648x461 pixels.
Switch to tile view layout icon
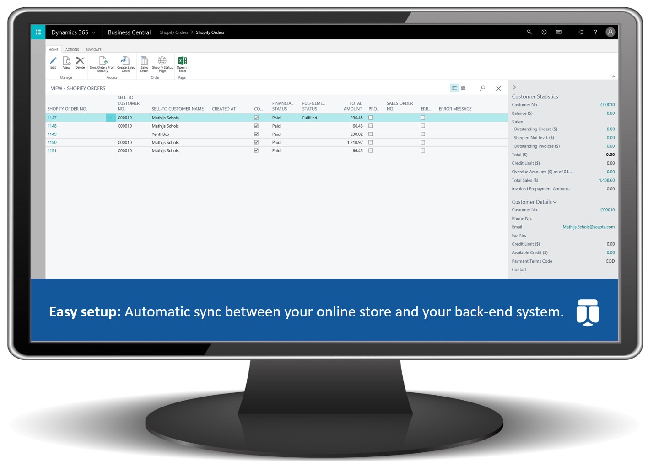[x=463, y=88]
